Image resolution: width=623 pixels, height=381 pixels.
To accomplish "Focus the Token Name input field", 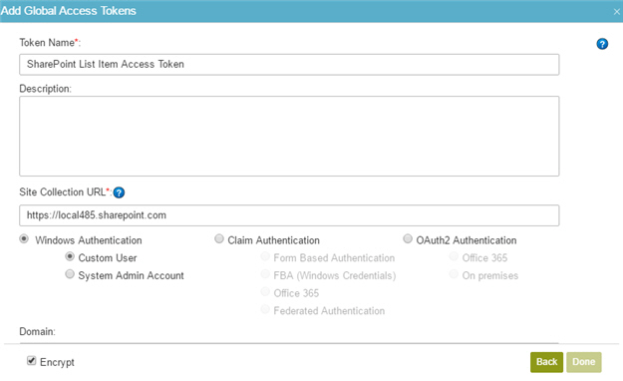I will [x=289, y=65].
